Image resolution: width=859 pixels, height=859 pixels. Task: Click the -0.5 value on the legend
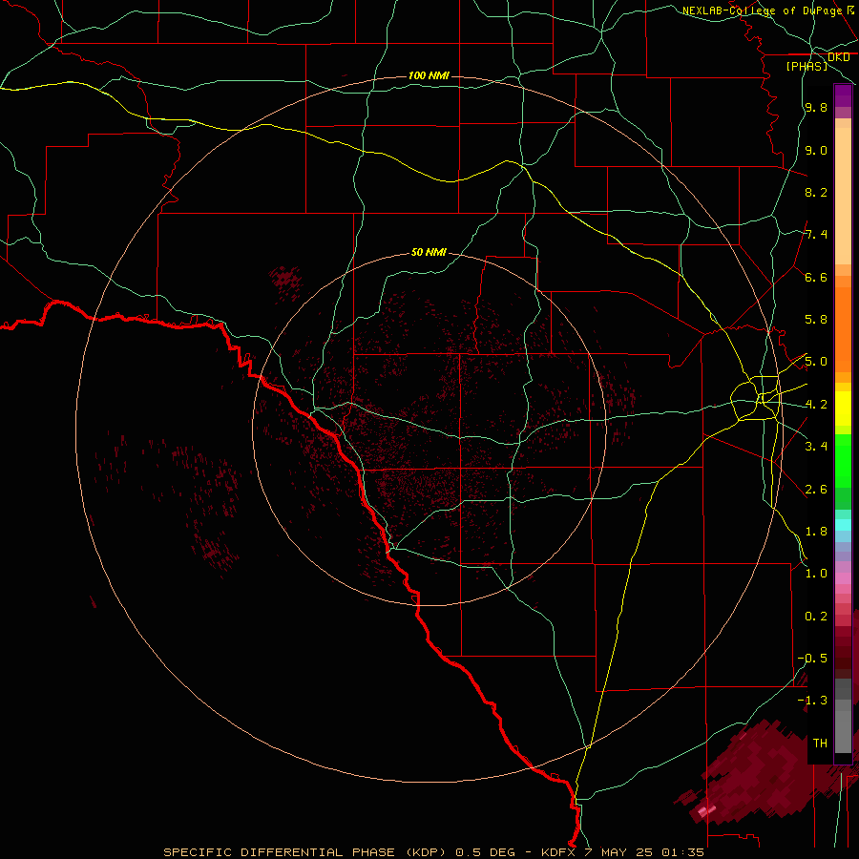click(812, 659)
